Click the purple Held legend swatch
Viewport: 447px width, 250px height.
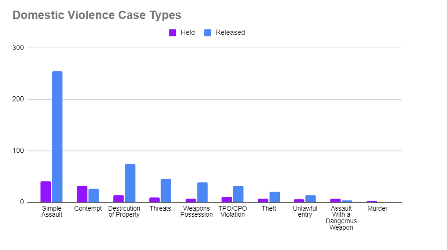173,33
